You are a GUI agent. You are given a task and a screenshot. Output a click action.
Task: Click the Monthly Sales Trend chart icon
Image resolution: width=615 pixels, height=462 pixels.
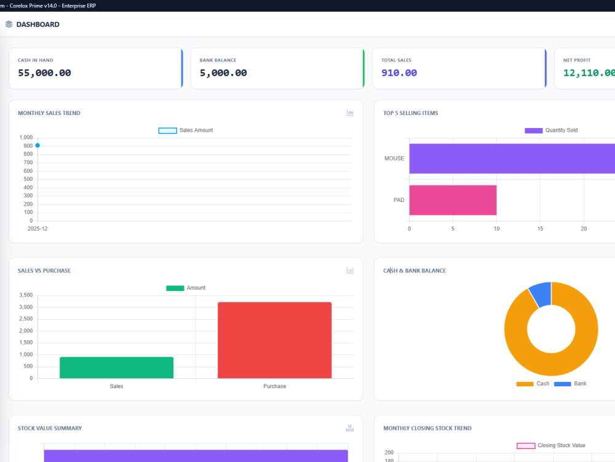point(351,113)
